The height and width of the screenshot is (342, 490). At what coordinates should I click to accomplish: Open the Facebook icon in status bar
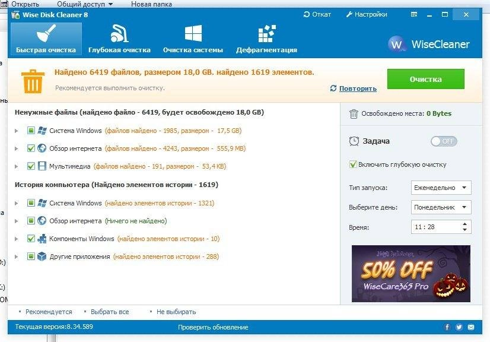[x=447, y=327]
